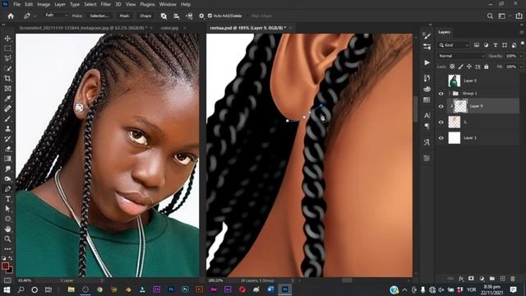Click the add layer style fx icon

coord(461,279)
